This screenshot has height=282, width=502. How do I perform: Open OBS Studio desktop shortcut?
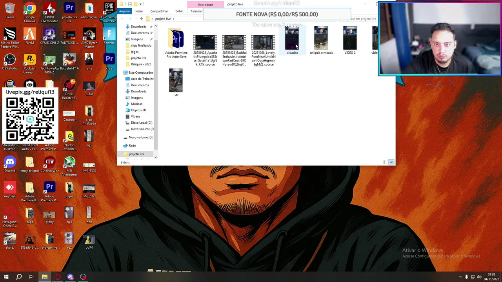point(10,62)
